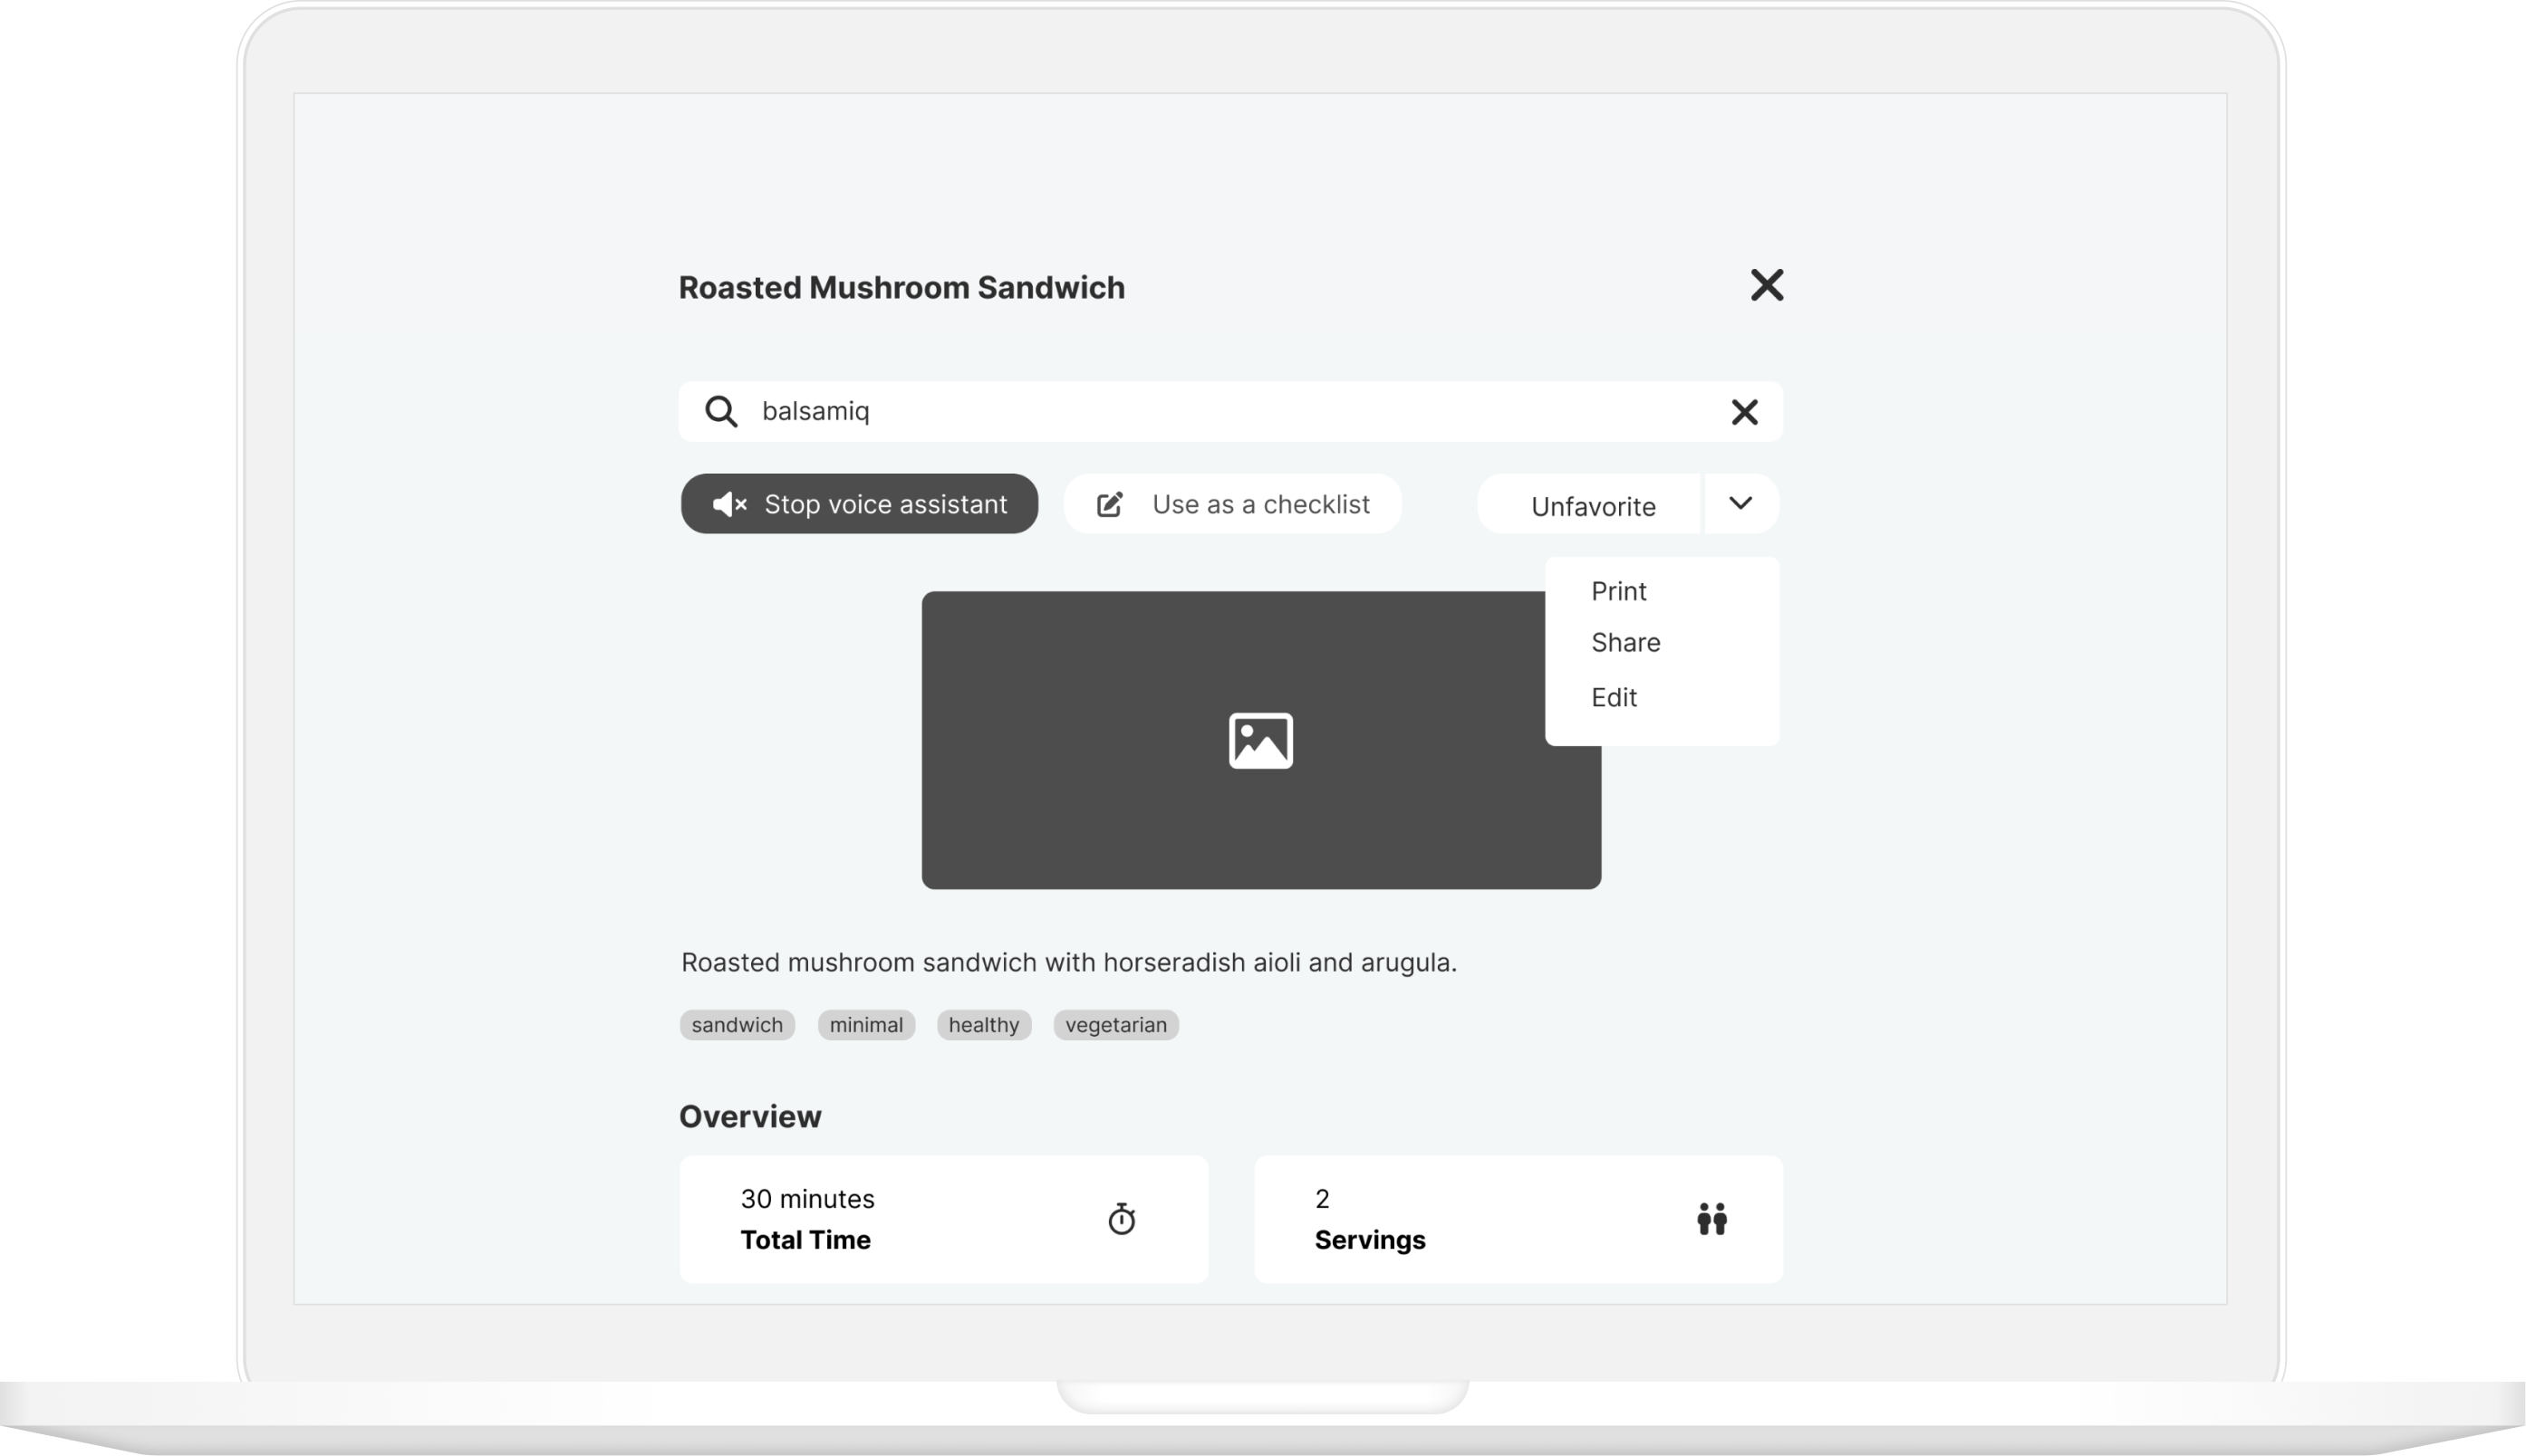2526x1456 pixels.
Task: Choose Print from the dropdown menu
Action: point(1617,591)
